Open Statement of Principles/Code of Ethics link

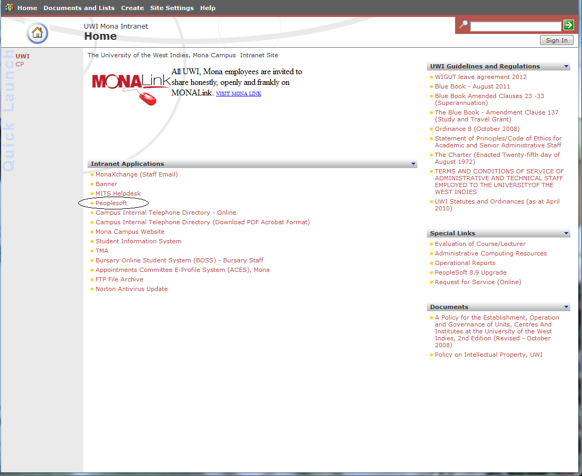[x=499, y=142]
